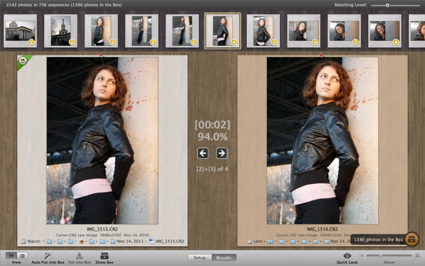Click the round Box chest icon
The width and height of the screenshot is (425, 266).
pos(412,239)
